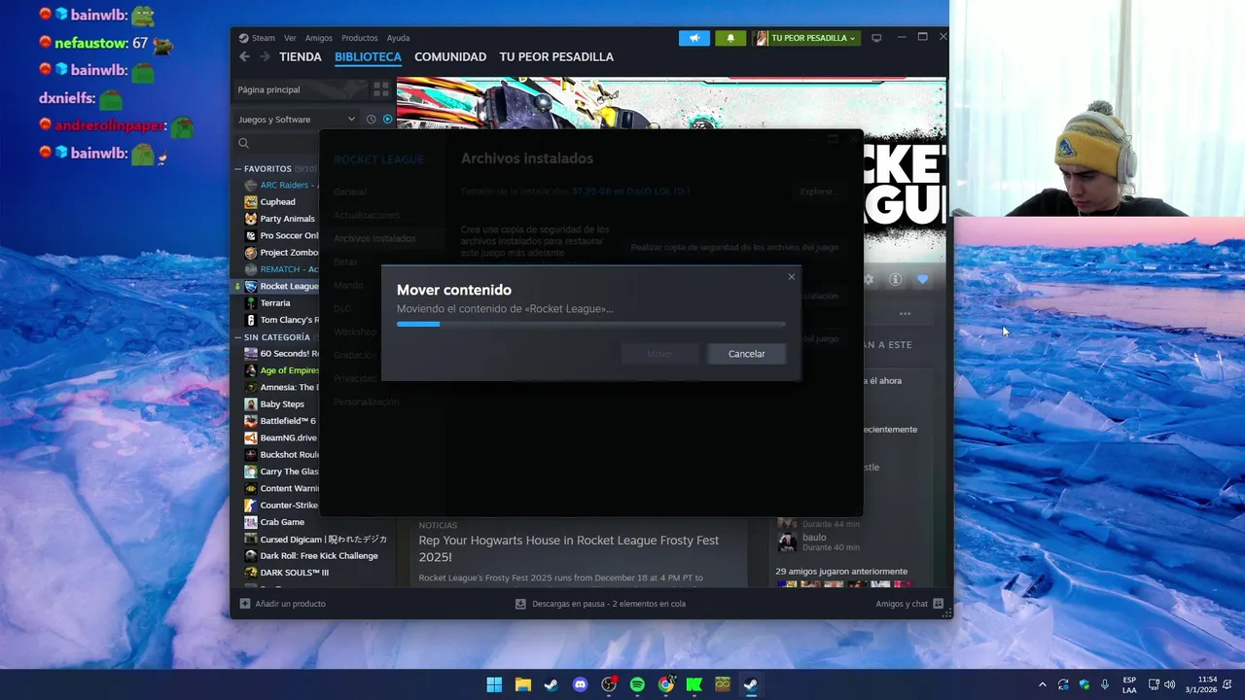Click Añadir un producto
The width and height of the screenshot is (1245, 700).
[283, 604]
